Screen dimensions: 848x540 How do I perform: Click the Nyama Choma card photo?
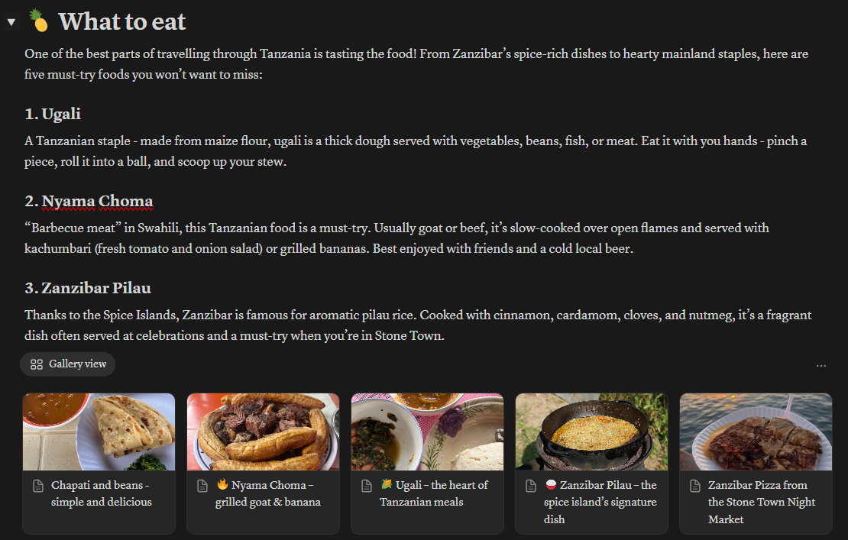263,431
